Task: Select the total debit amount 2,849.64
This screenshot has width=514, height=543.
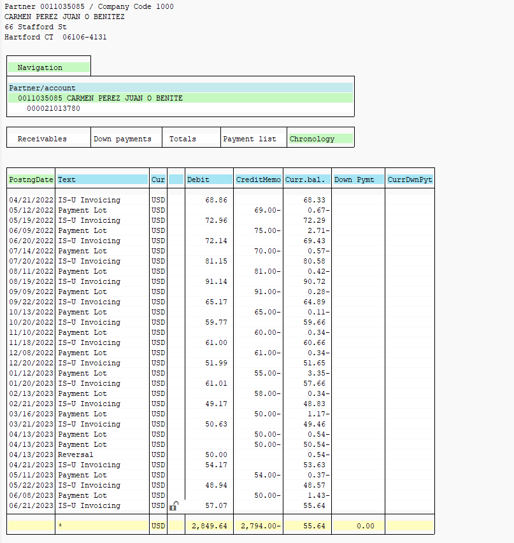Action: [x=208, y=526]
